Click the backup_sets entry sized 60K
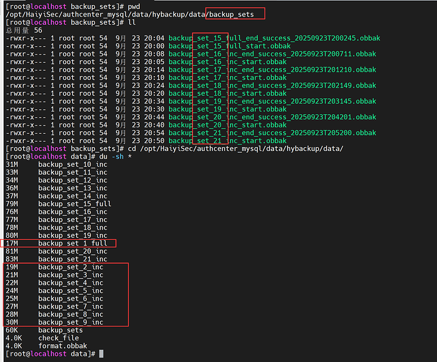The height and width of the screenshot is (362, 437). (x=60, y=330)
